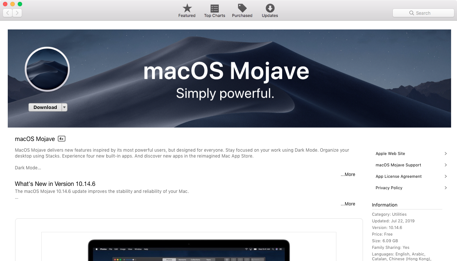Open the Apple Web Site link
The image size is (457, 261).
point(390,154)
